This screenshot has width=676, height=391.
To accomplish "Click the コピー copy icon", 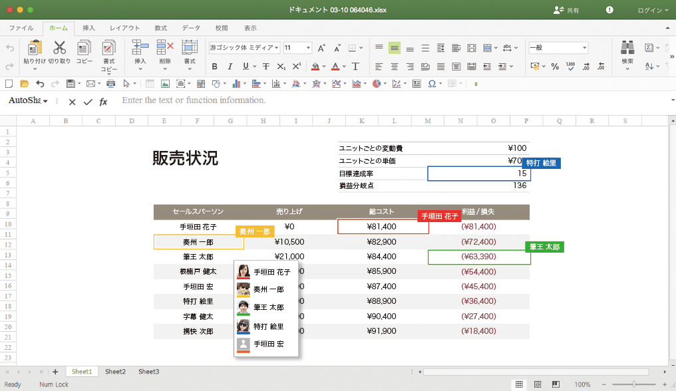I will click(84, 48).
